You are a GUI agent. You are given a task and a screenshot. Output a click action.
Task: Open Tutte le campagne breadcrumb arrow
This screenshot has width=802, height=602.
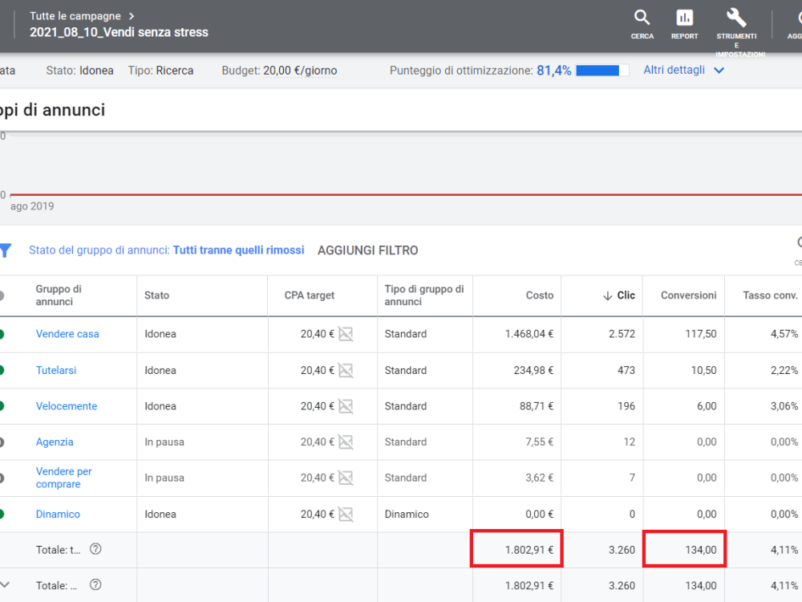[132, 16]
